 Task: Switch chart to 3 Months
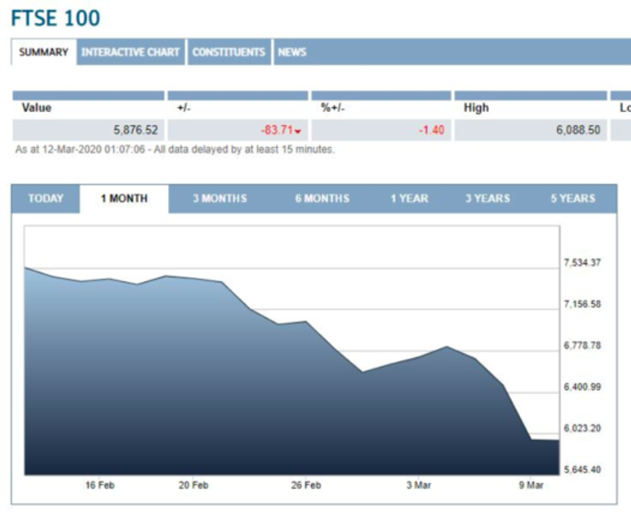[220, 198]
